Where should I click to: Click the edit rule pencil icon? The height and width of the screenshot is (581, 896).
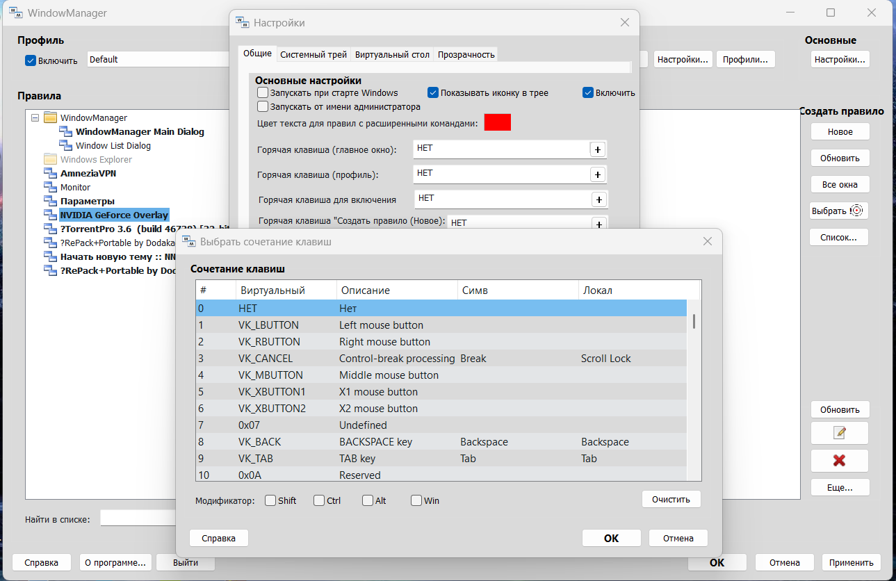(x=839, y=433)
